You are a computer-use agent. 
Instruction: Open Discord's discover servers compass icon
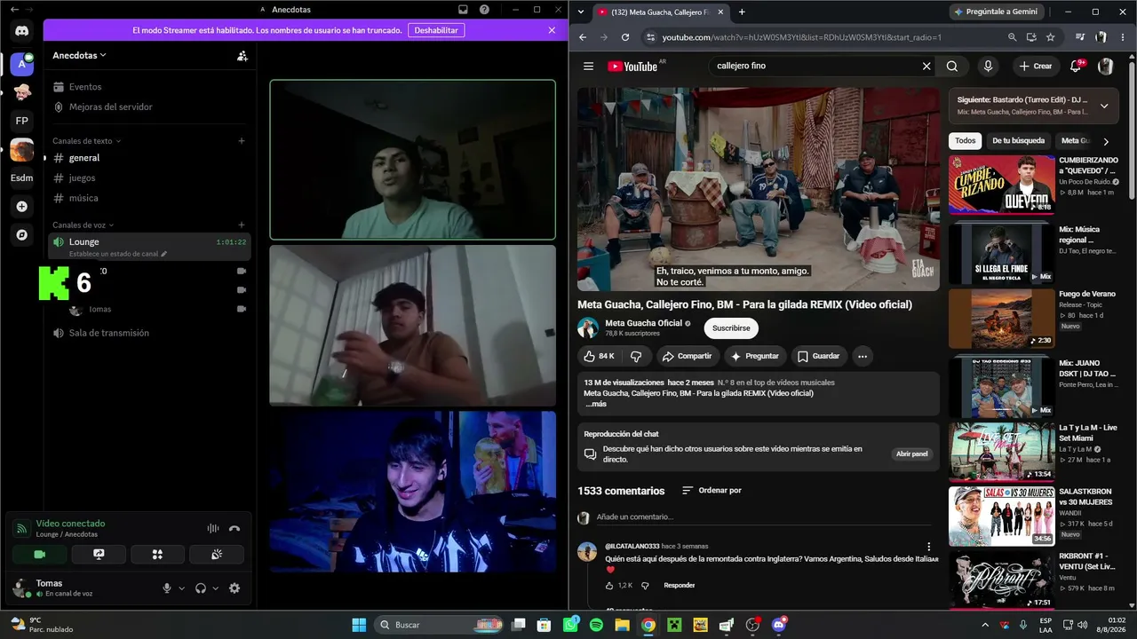21,235
